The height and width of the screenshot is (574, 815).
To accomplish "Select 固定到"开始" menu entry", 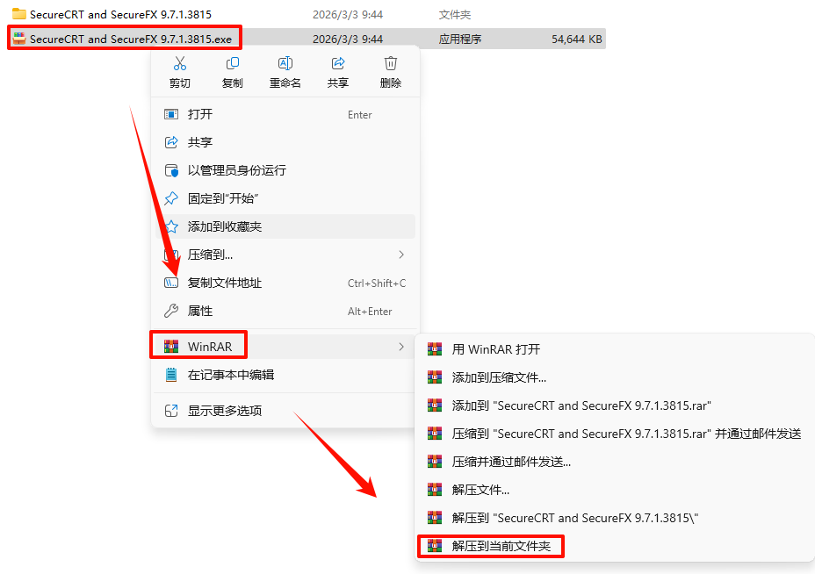I will coord(285,198).
